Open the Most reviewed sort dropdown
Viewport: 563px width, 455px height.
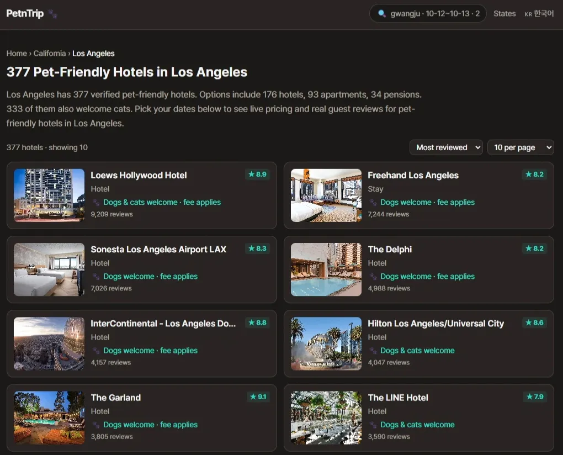point(447,147)
